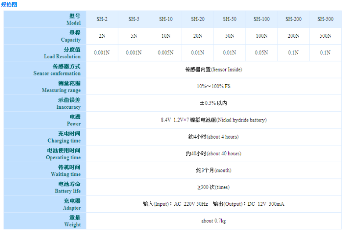This screenshot has width=357, height=232.
Task: Click the 规格图 heading link
Action: (9, 4)
